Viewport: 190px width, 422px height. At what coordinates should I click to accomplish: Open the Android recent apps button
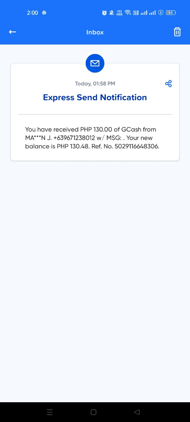point(50,412)
